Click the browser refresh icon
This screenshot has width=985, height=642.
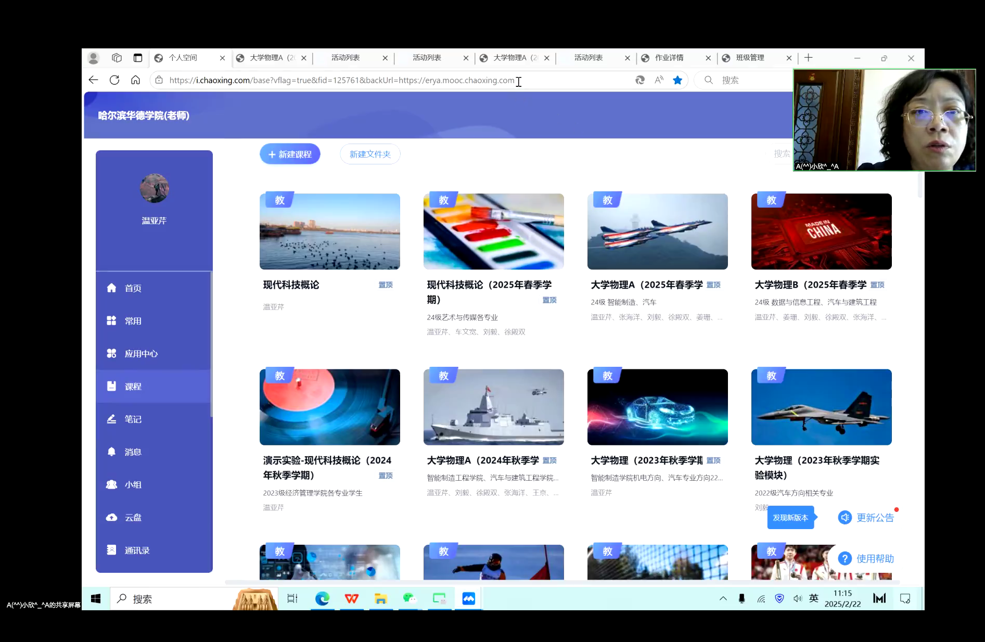click(x=114, y=80)
